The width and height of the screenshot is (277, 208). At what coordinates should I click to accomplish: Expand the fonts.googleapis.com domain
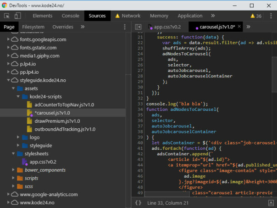point(8,39)
